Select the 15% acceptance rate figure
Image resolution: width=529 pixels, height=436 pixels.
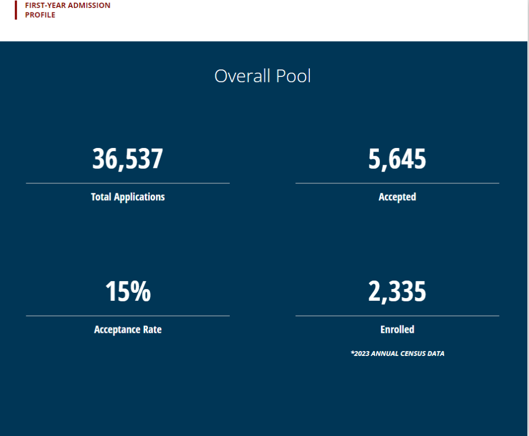tap(128, 292)
